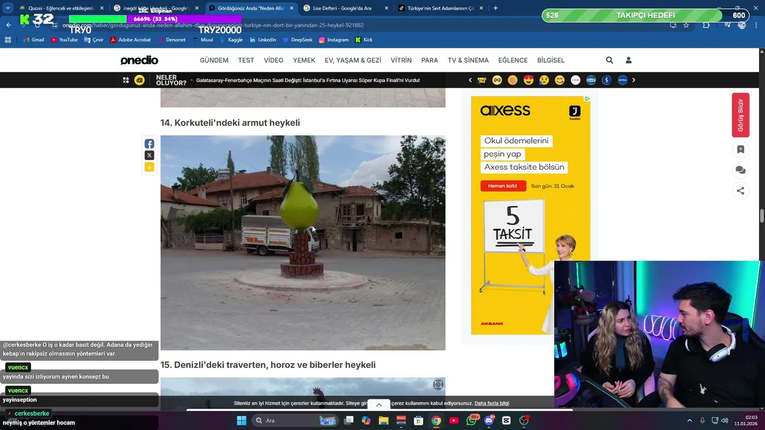Open the EV, YAŞAM & GEZİ menu

point(353,60)
